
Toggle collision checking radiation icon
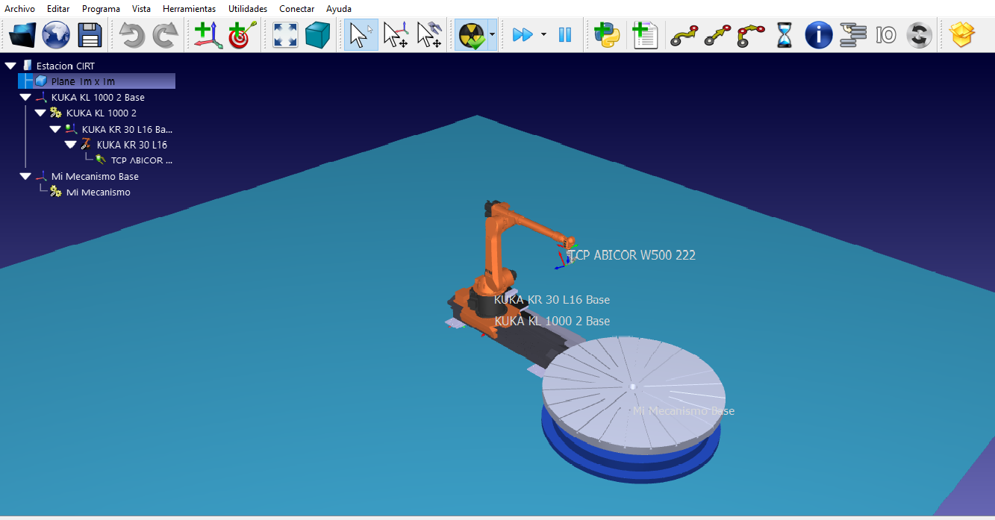point(472,35)
